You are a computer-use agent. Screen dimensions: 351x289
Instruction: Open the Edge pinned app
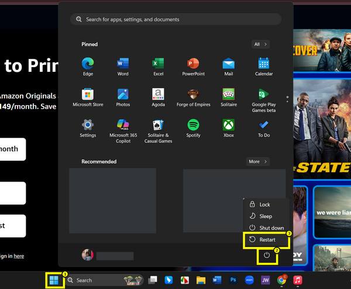(x=88, y=67)
